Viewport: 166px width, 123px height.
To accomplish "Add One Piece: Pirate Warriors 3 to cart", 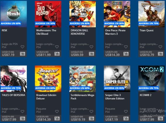I will 126,54.
